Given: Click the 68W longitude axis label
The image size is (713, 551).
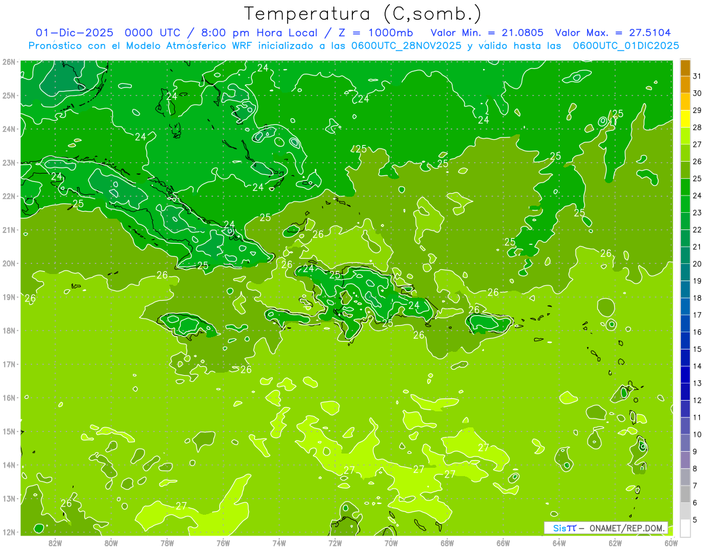Looking at the screenshot, I should pos(447,543).
